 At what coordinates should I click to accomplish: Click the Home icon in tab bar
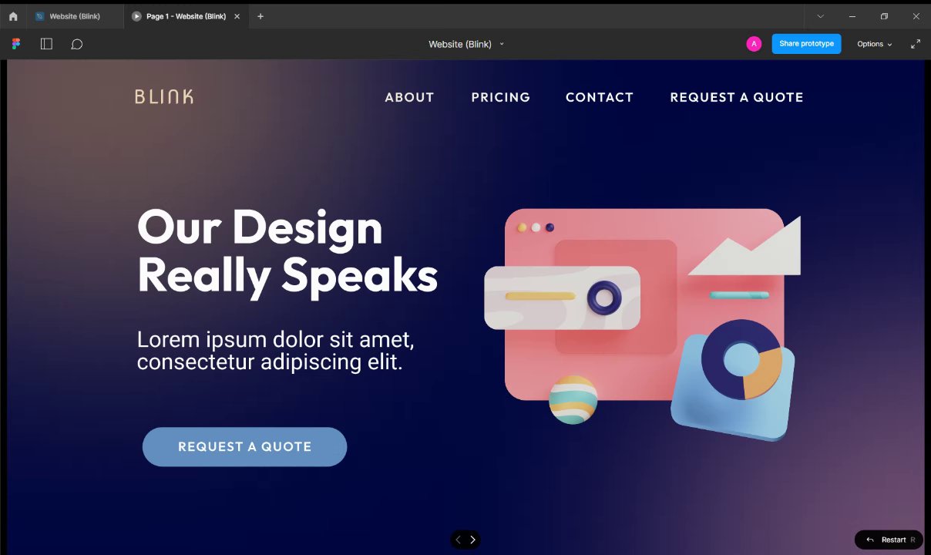(x=13, y=16)
